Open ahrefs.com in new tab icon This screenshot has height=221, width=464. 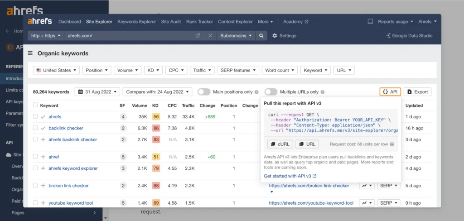coord(198,36)
